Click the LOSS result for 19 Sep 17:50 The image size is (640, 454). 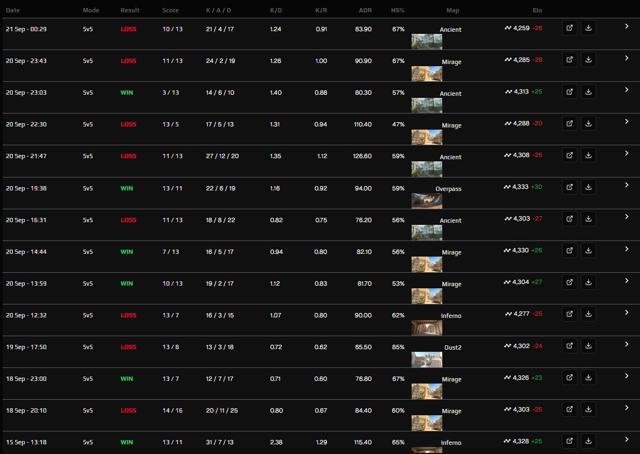128,347
